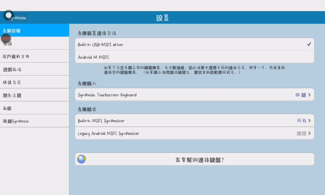The image size is (325, 195).
Task: Tap the 88 鍵 key count value
Action: 300,95
